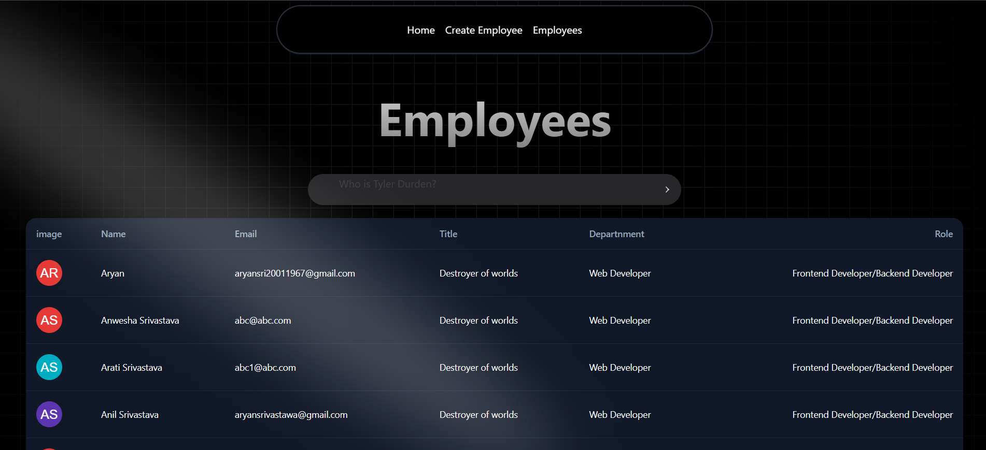Screen dimensions: 986x450
Task: Click the Department column header
Action: coord(616,234)
